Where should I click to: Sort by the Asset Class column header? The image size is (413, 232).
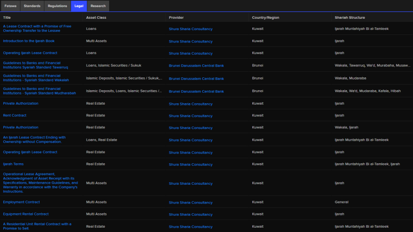(x=96, y=17)
